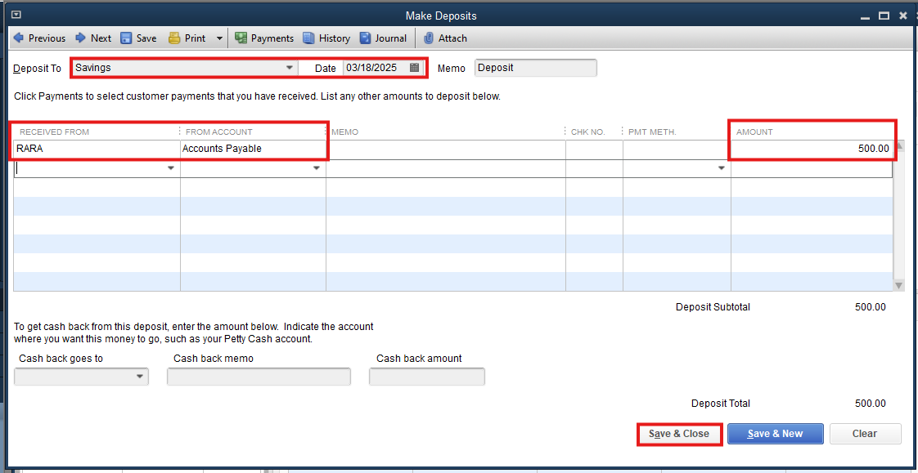
Task: Expand the Print options arrow
Action: point(219,38)
